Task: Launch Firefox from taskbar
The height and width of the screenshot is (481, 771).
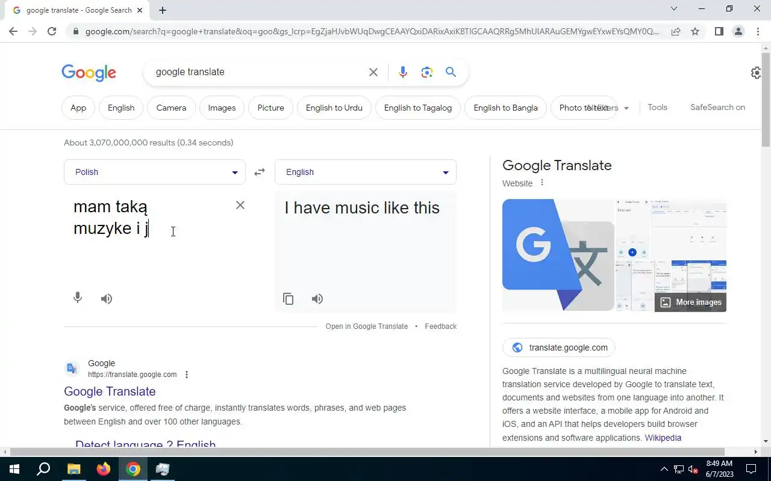Action: click(x=104, y=469)
